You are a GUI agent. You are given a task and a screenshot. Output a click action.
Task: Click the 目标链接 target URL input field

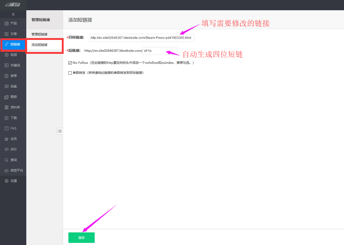[141, 38]
